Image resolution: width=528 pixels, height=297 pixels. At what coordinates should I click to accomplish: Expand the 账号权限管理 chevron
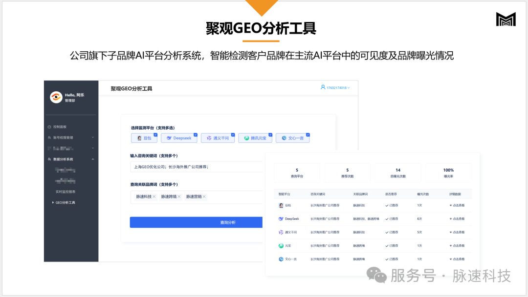click(93, 138)
